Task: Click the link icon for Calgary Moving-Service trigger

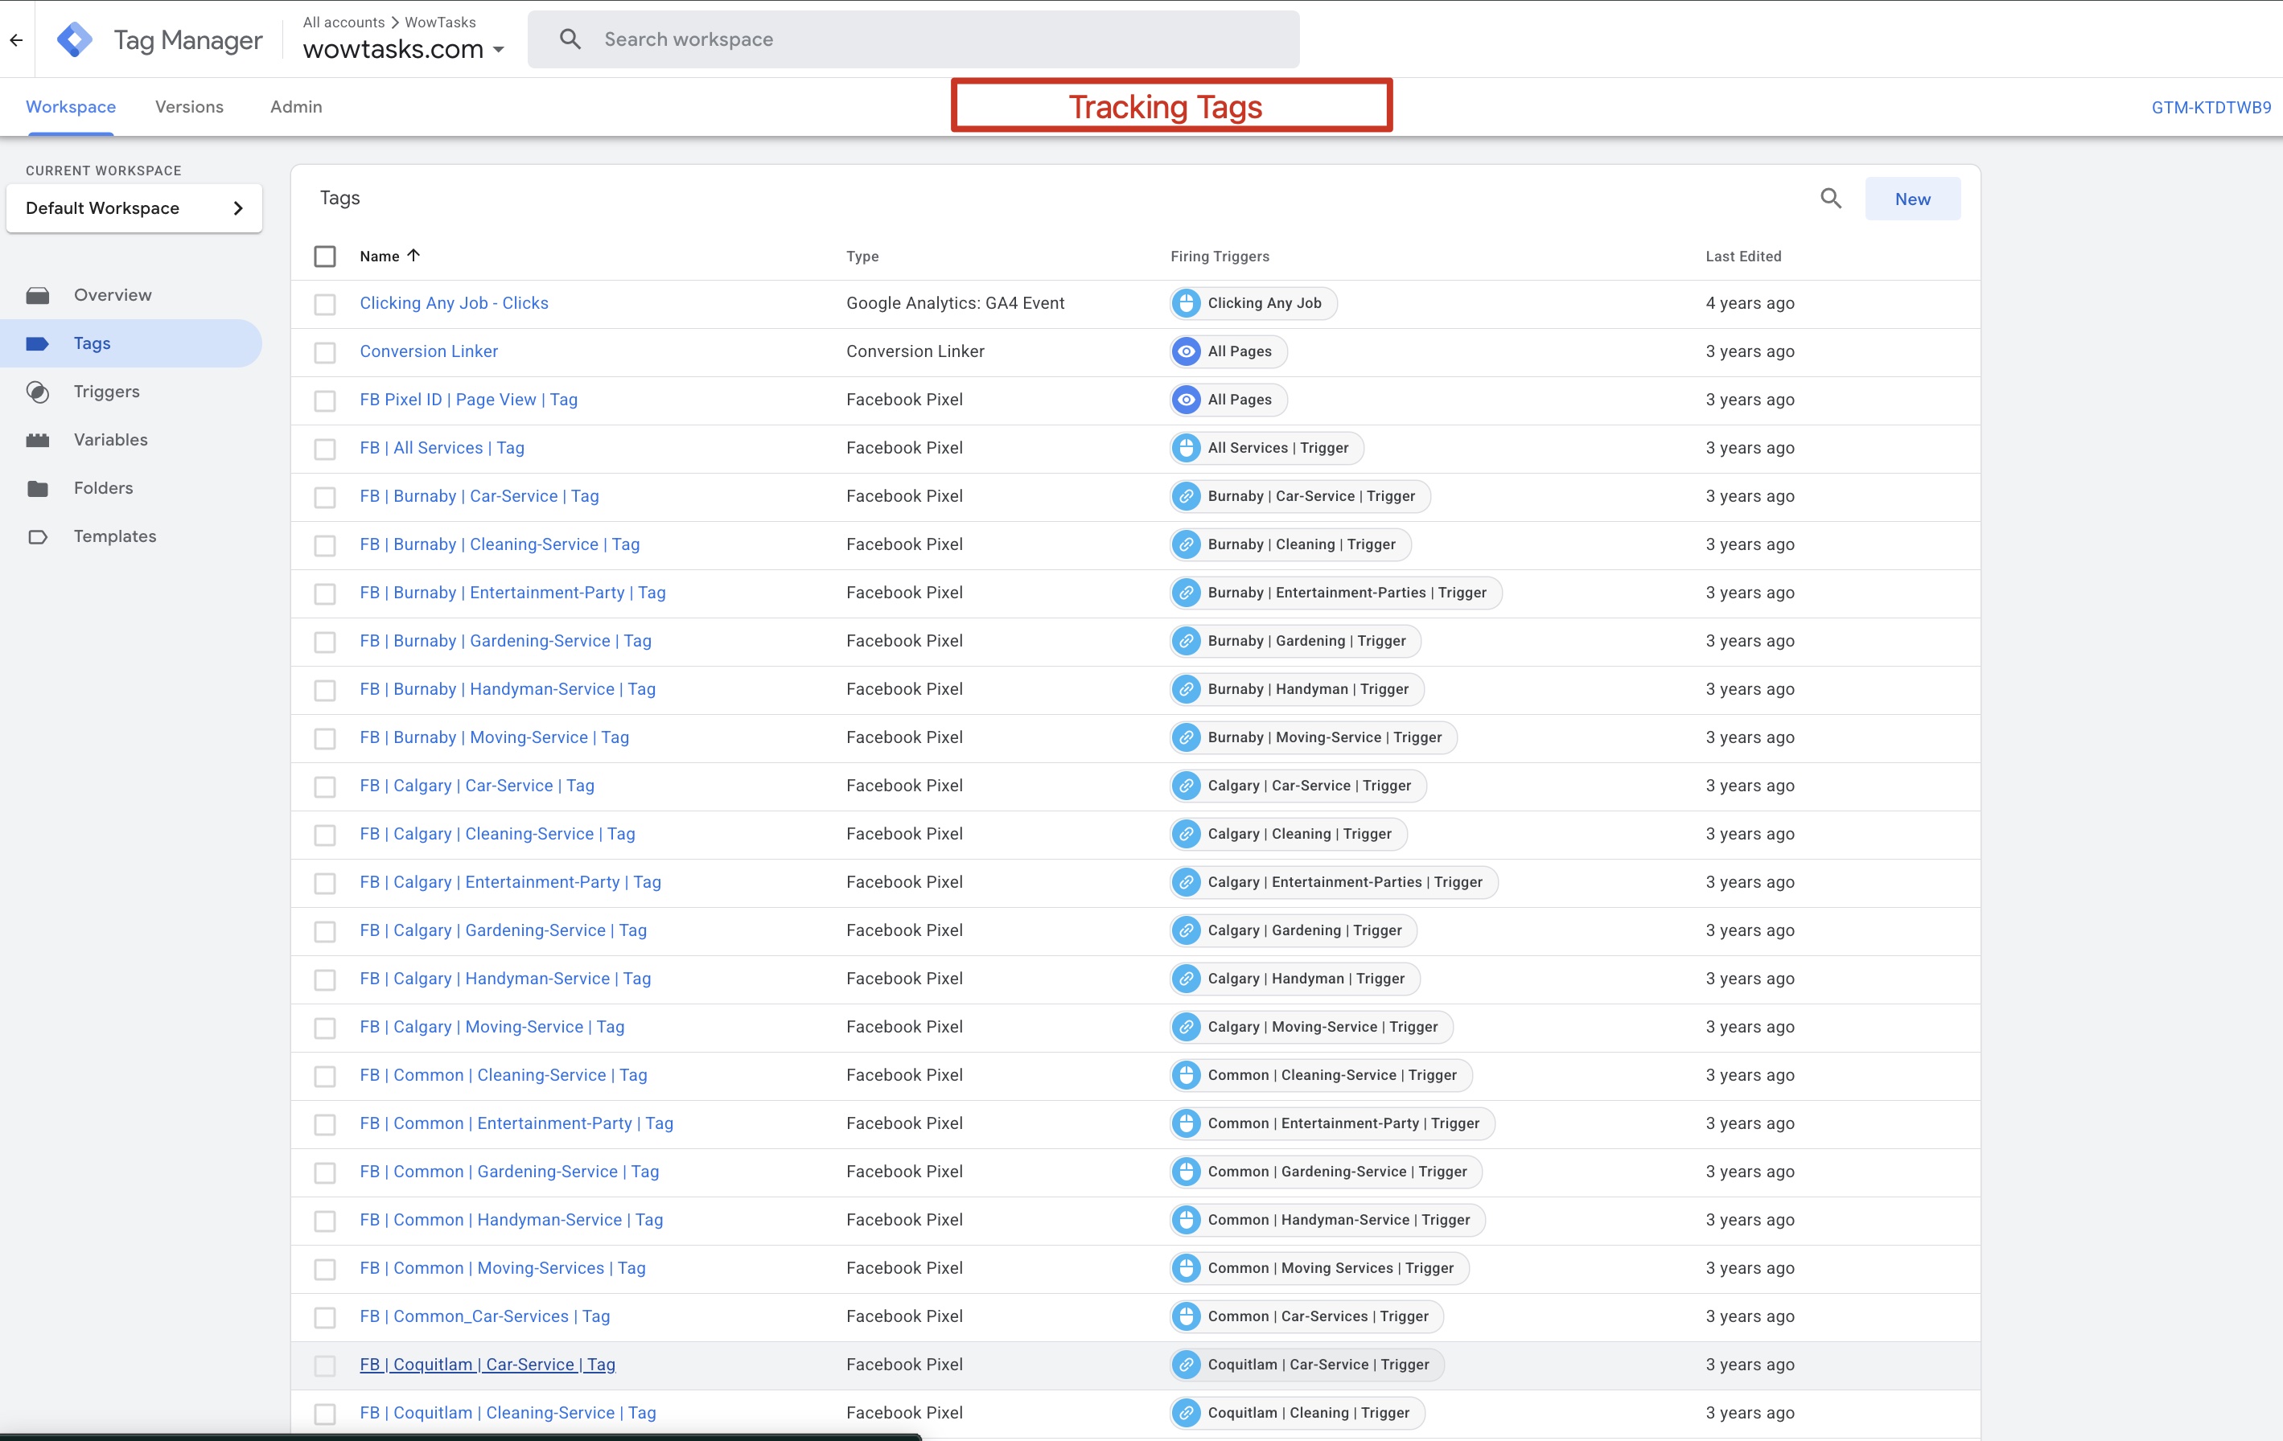Action: (x=1186, y=1027)
